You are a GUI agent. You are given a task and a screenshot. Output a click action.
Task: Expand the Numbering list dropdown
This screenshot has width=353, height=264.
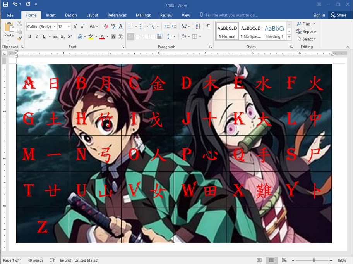(x=147, y=26)
